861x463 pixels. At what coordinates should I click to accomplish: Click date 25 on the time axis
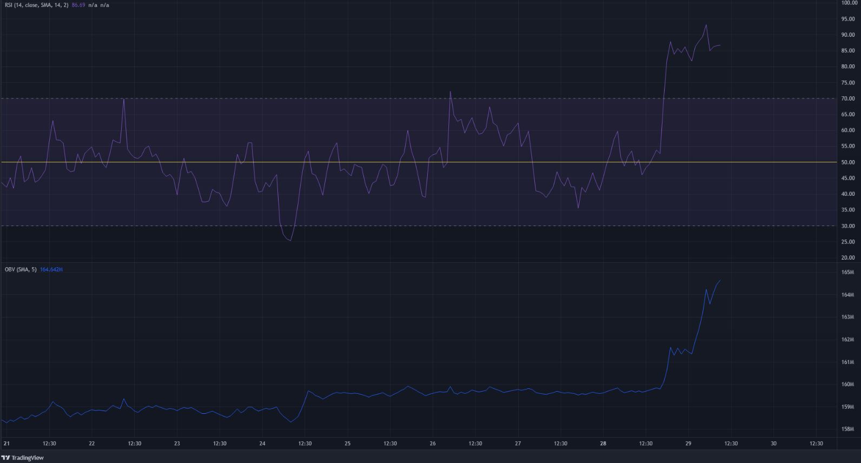pos(348,444)
